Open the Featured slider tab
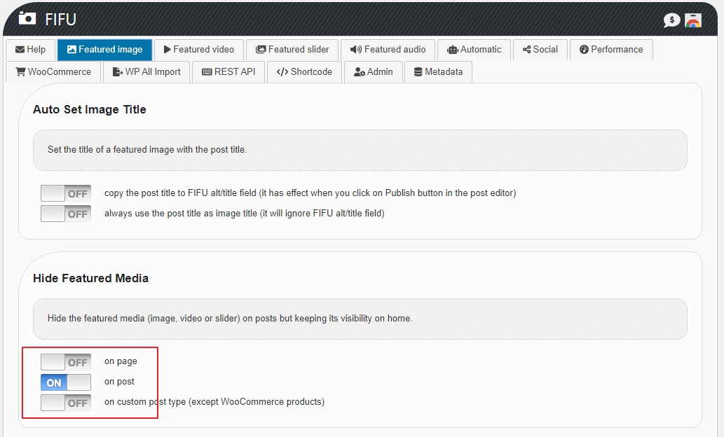The width and height of the screenshot is (724, 437). pos(292,50)
